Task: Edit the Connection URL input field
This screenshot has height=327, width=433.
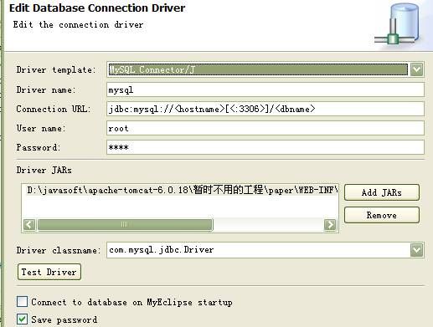Action: point(265,109)
